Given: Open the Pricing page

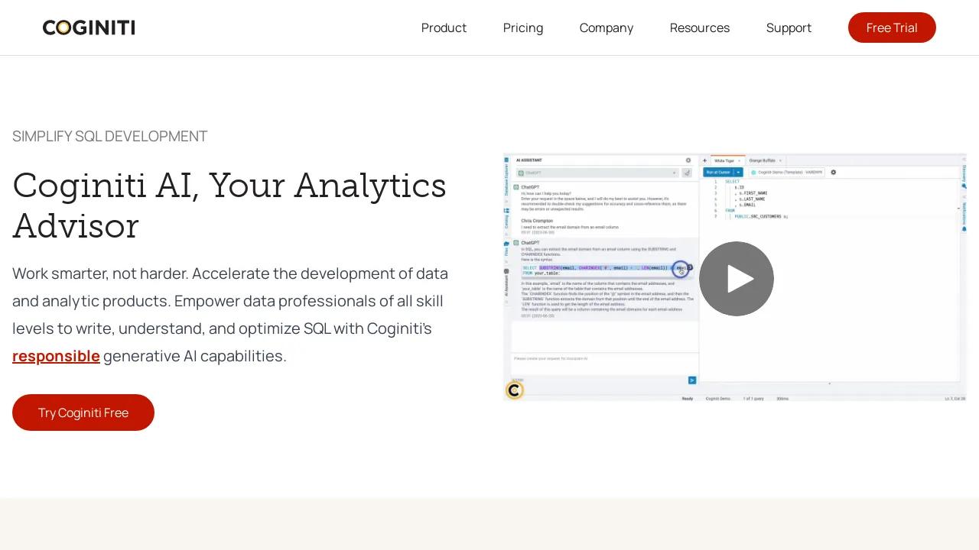Looking at the screenshot, I should 523,27.
